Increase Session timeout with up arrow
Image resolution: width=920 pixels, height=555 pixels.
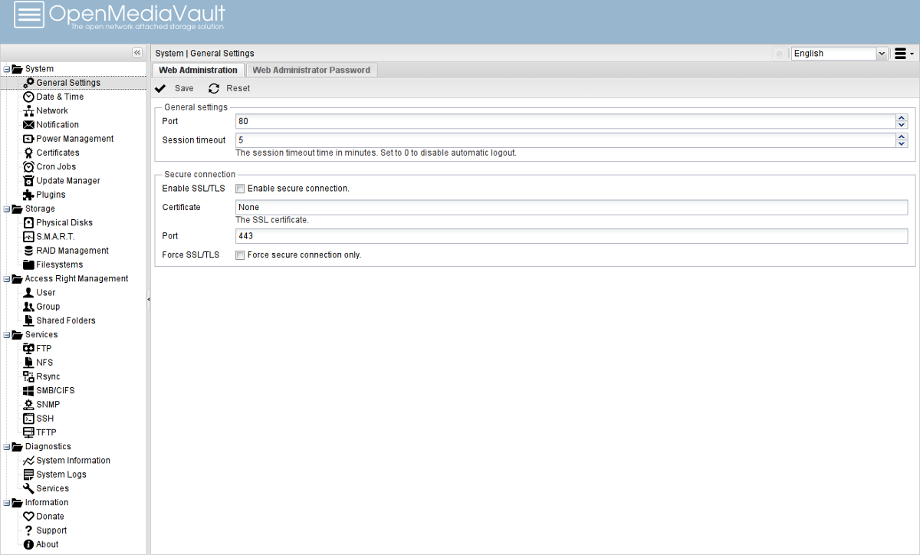[902, 136]
